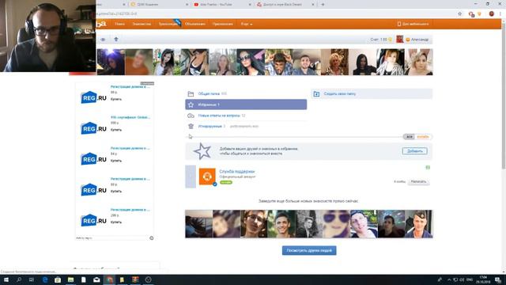Open the Объявления menu item
Viewport: 506px width, 285px height.
click(x=195, y=24)
